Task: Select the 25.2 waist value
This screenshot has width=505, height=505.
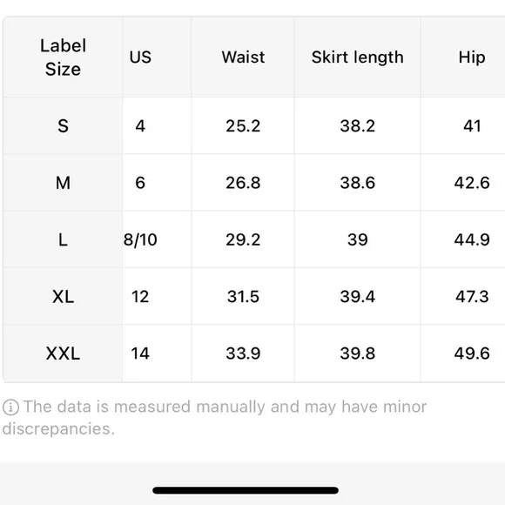Action: tap(243, 125)
